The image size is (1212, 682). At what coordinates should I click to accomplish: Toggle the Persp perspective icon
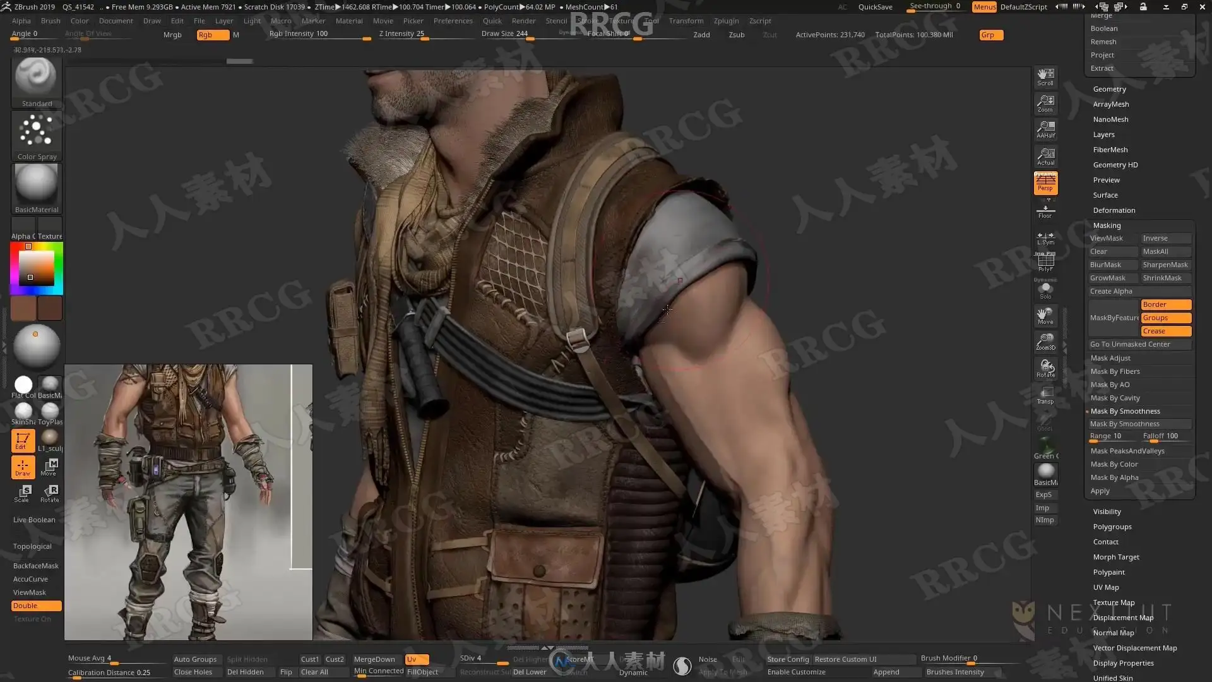(1045, 182)
